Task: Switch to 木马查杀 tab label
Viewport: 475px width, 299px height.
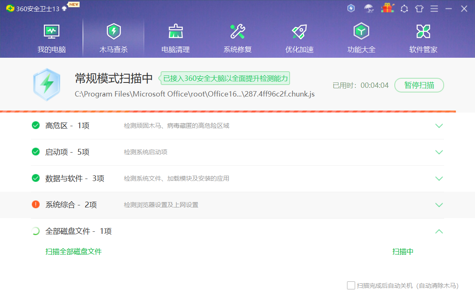Action: click(114, 49)
